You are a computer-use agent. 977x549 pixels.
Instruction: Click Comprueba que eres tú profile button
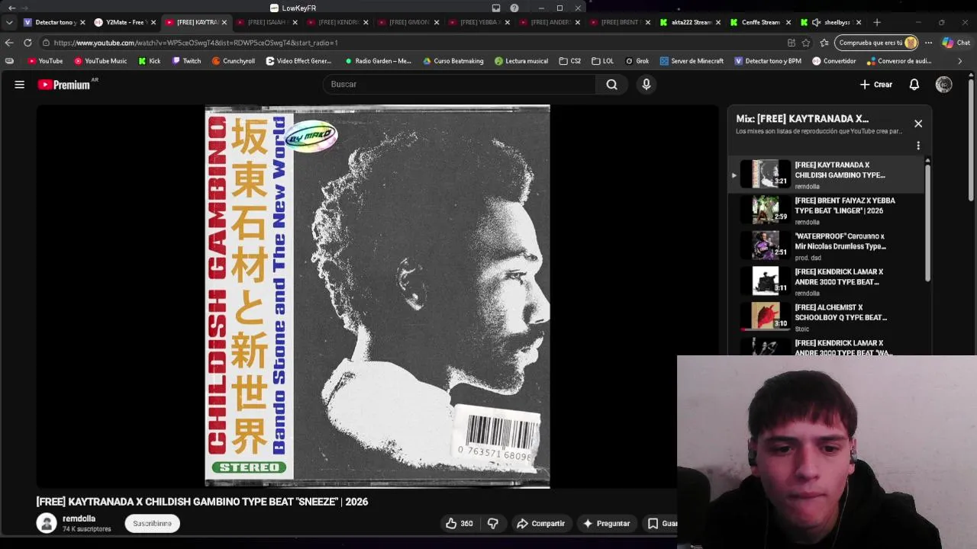(x=877, y=43)
